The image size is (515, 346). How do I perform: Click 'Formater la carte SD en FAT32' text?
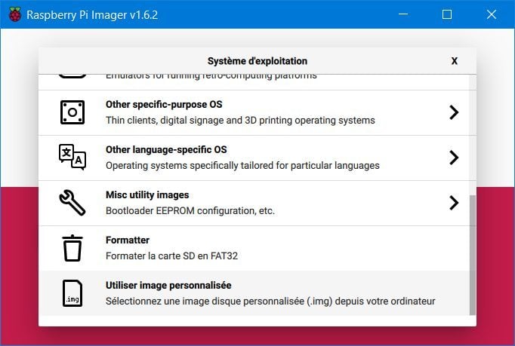click(171, 256)
